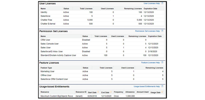205x100 pixels.
Task: Open the Usage-based Entitlements Help link
Action: pyautogui.click(x=147, y=86)
